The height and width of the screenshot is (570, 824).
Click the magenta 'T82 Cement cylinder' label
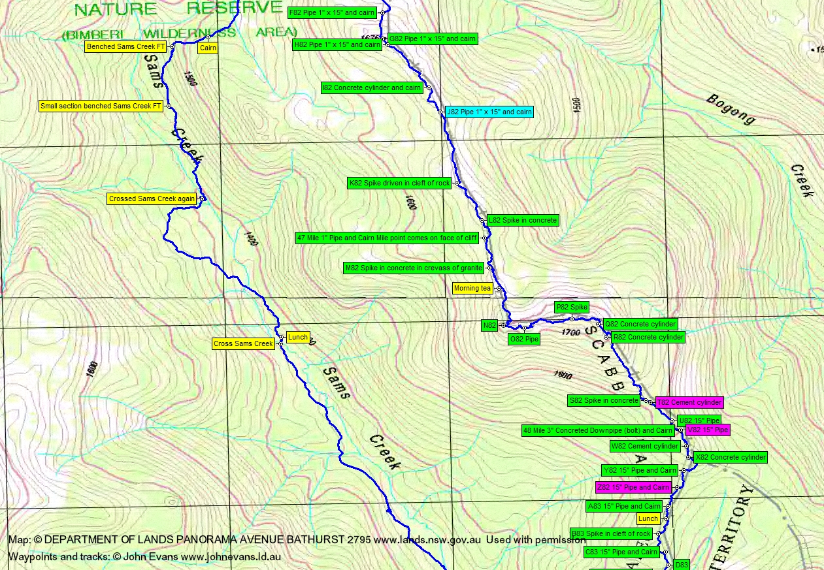pyautogui.click(x=689, y=403)
